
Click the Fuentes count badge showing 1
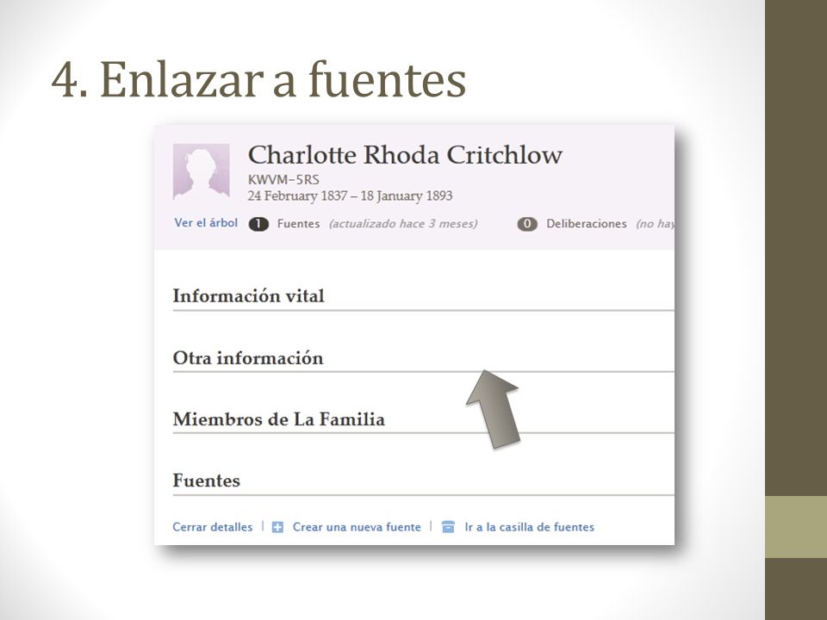click(258, 224)
